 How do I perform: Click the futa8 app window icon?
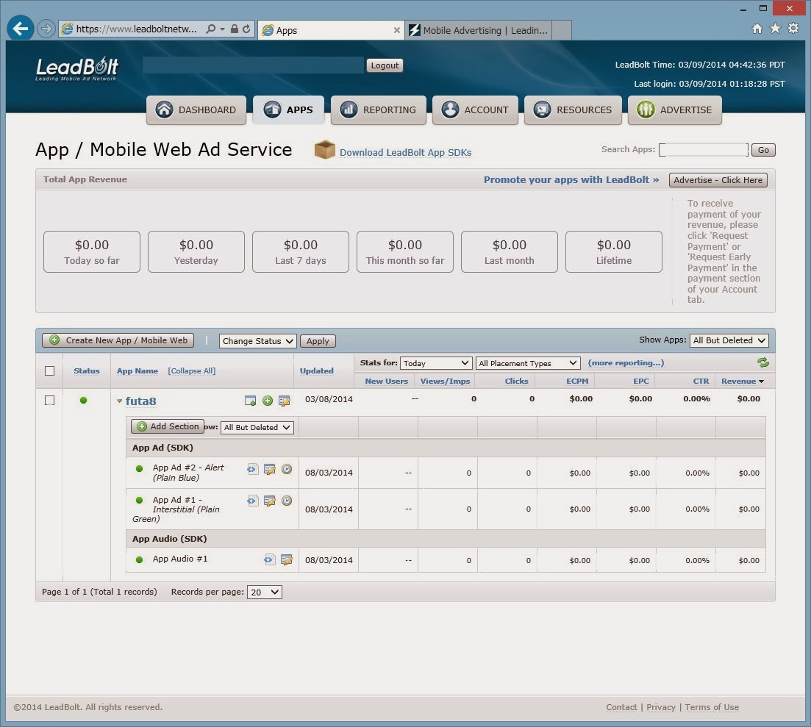pos(250,401)
